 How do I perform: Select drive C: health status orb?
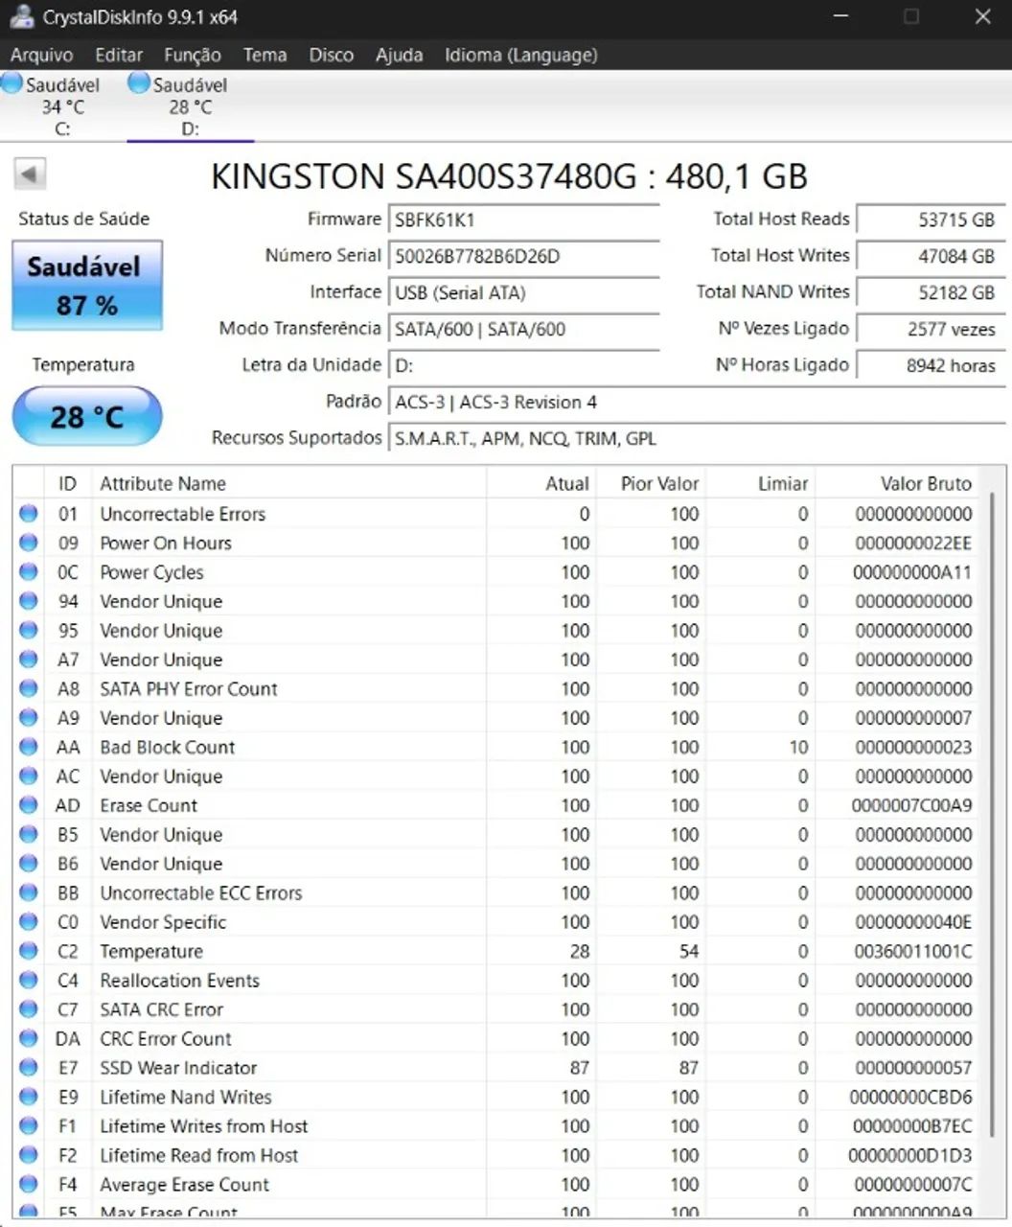point(11,83)
